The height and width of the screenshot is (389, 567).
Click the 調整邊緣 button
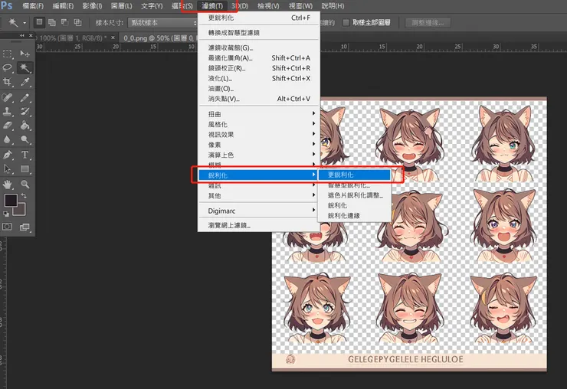tap(428, 22)
